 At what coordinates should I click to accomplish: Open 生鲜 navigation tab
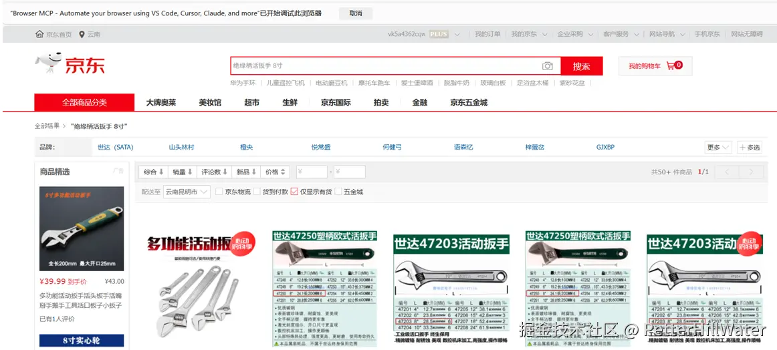pyautogui.click(x=290, y=102)
